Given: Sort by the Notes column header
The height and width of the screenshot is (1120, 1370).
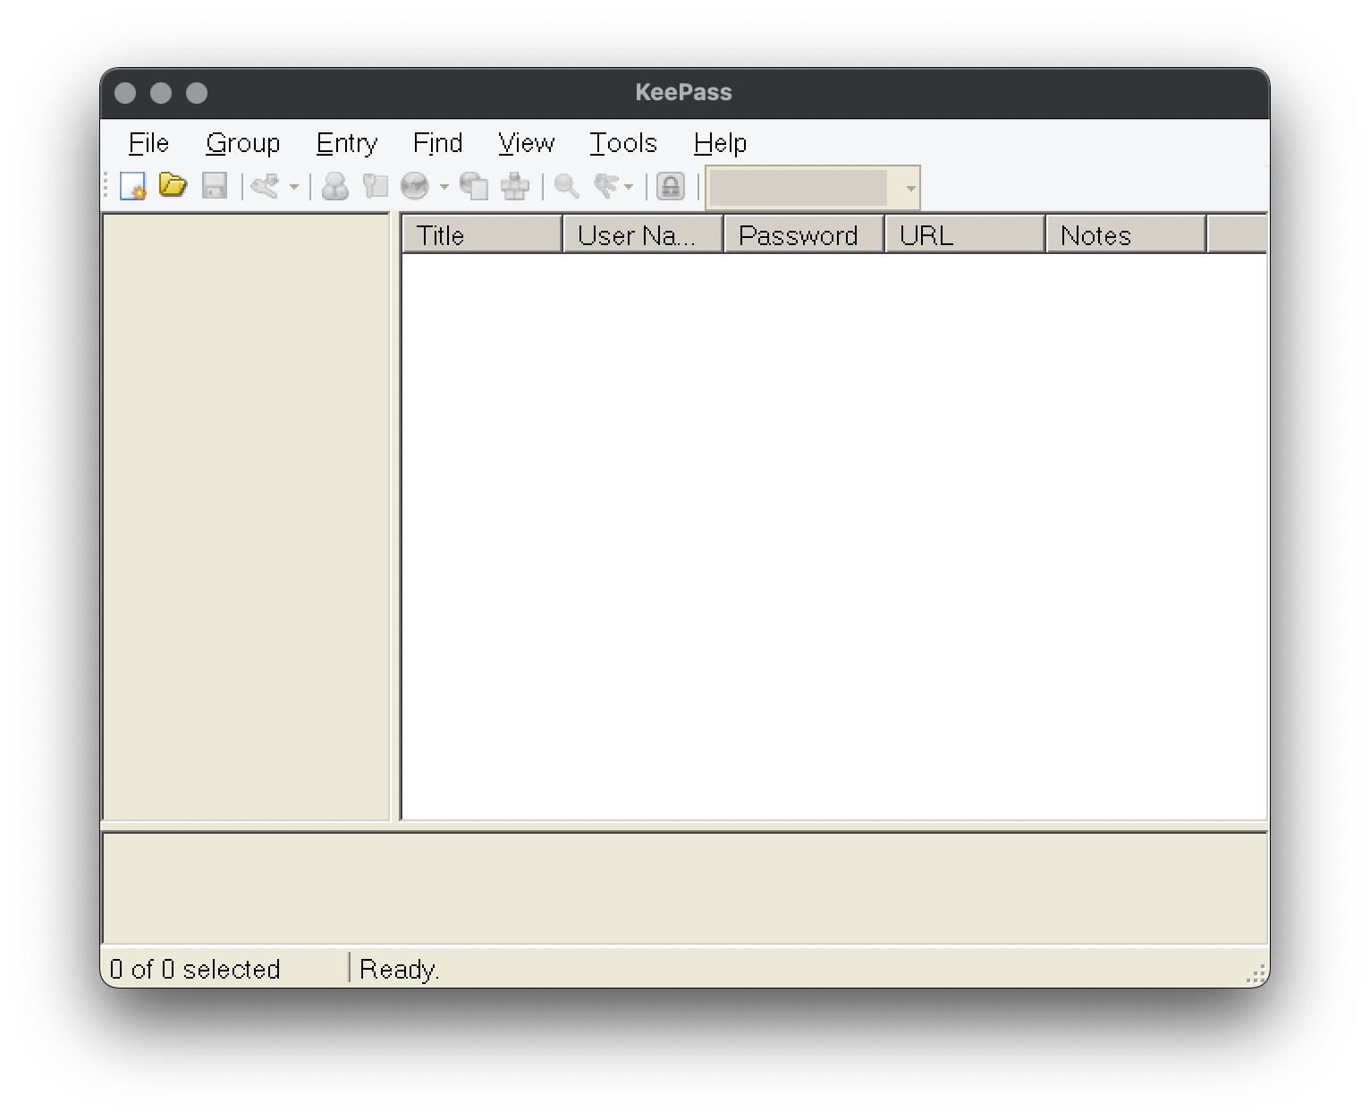Looking at the screenshot, I should tap(1126, 235).
